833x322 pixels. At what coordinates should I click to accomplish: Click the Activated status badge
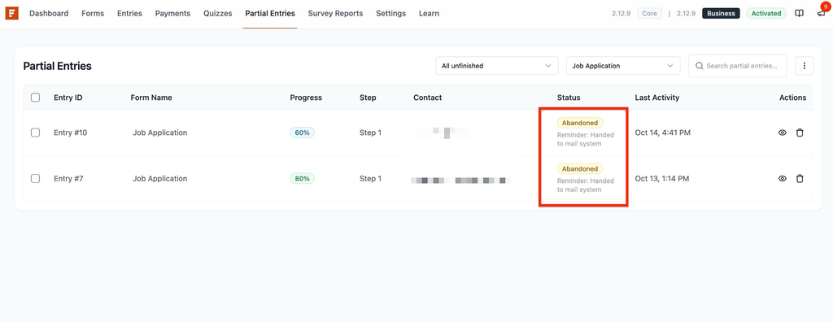(766, 13)
